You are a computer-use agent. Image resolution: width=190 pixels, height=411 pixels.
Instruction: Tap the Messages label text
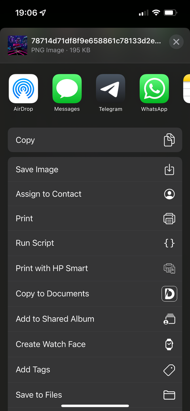pyautogui.click(x=67, y=109)
